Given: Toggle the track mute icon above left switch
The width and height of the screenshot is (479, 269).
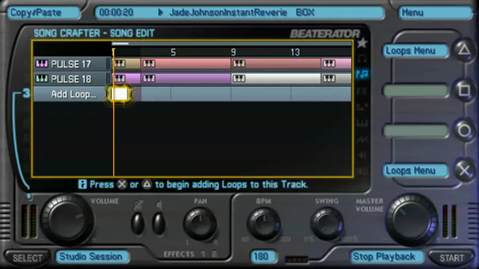Looking at the screenshot, I should (x=138, y=205).
